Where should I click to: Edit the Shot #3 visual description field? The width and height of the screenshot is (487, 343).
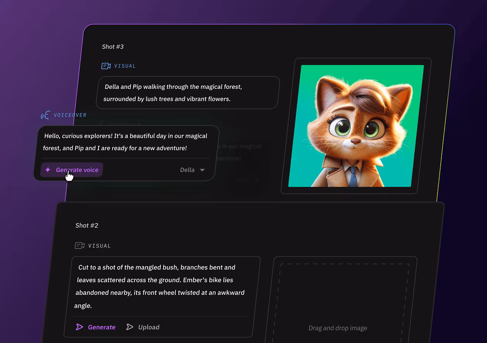click(188, 93)
